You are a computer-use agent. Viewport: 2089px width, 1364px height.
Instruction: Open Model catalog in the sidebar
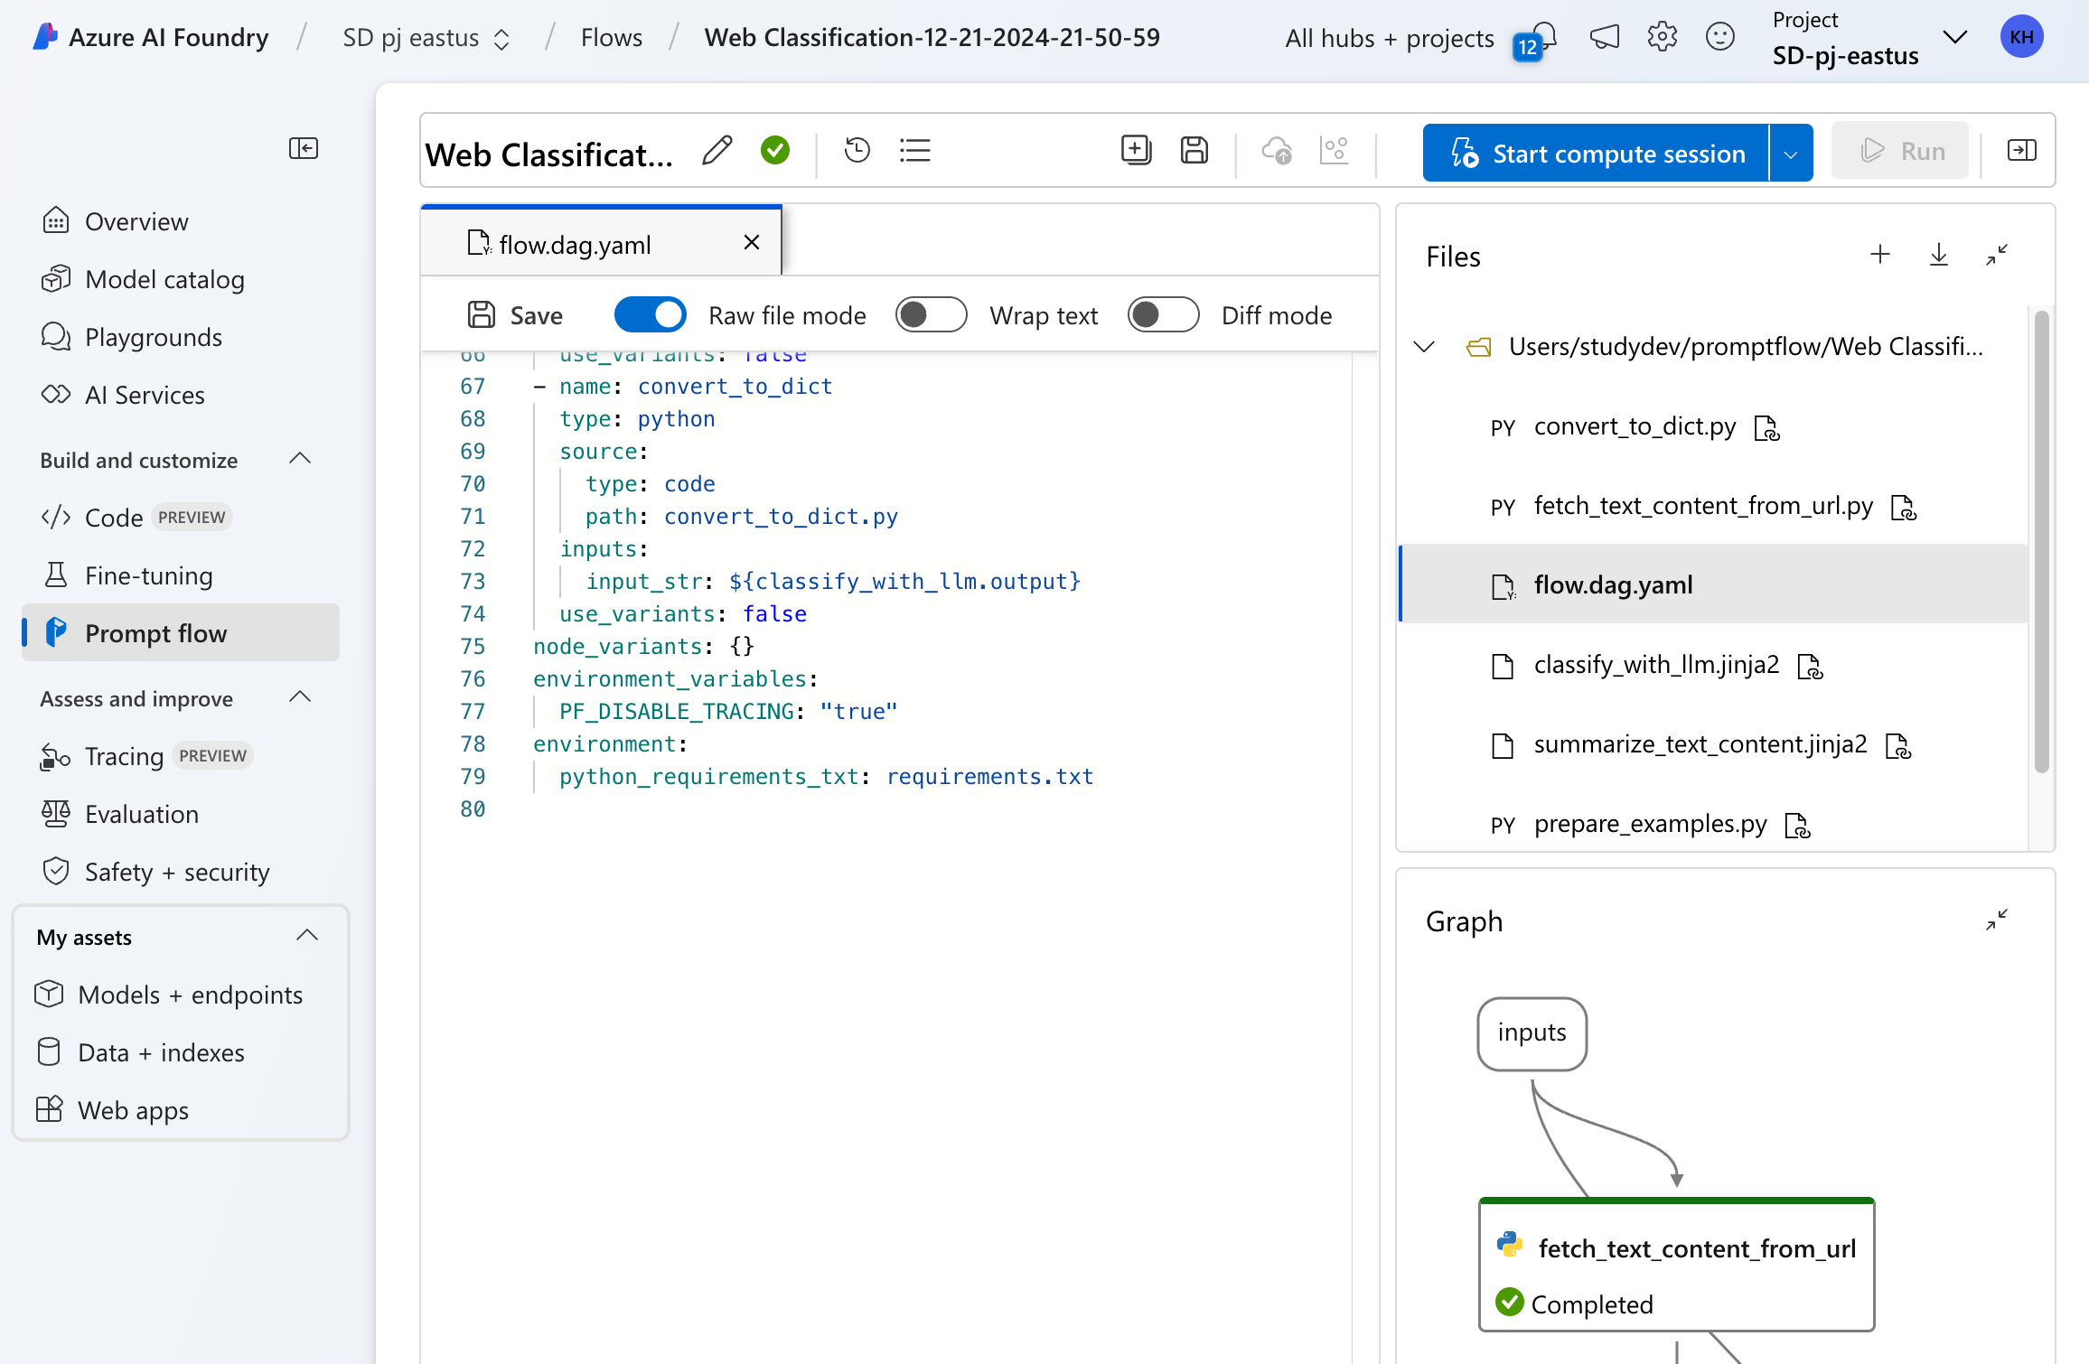pyautogui.click(x=181, y=279)
